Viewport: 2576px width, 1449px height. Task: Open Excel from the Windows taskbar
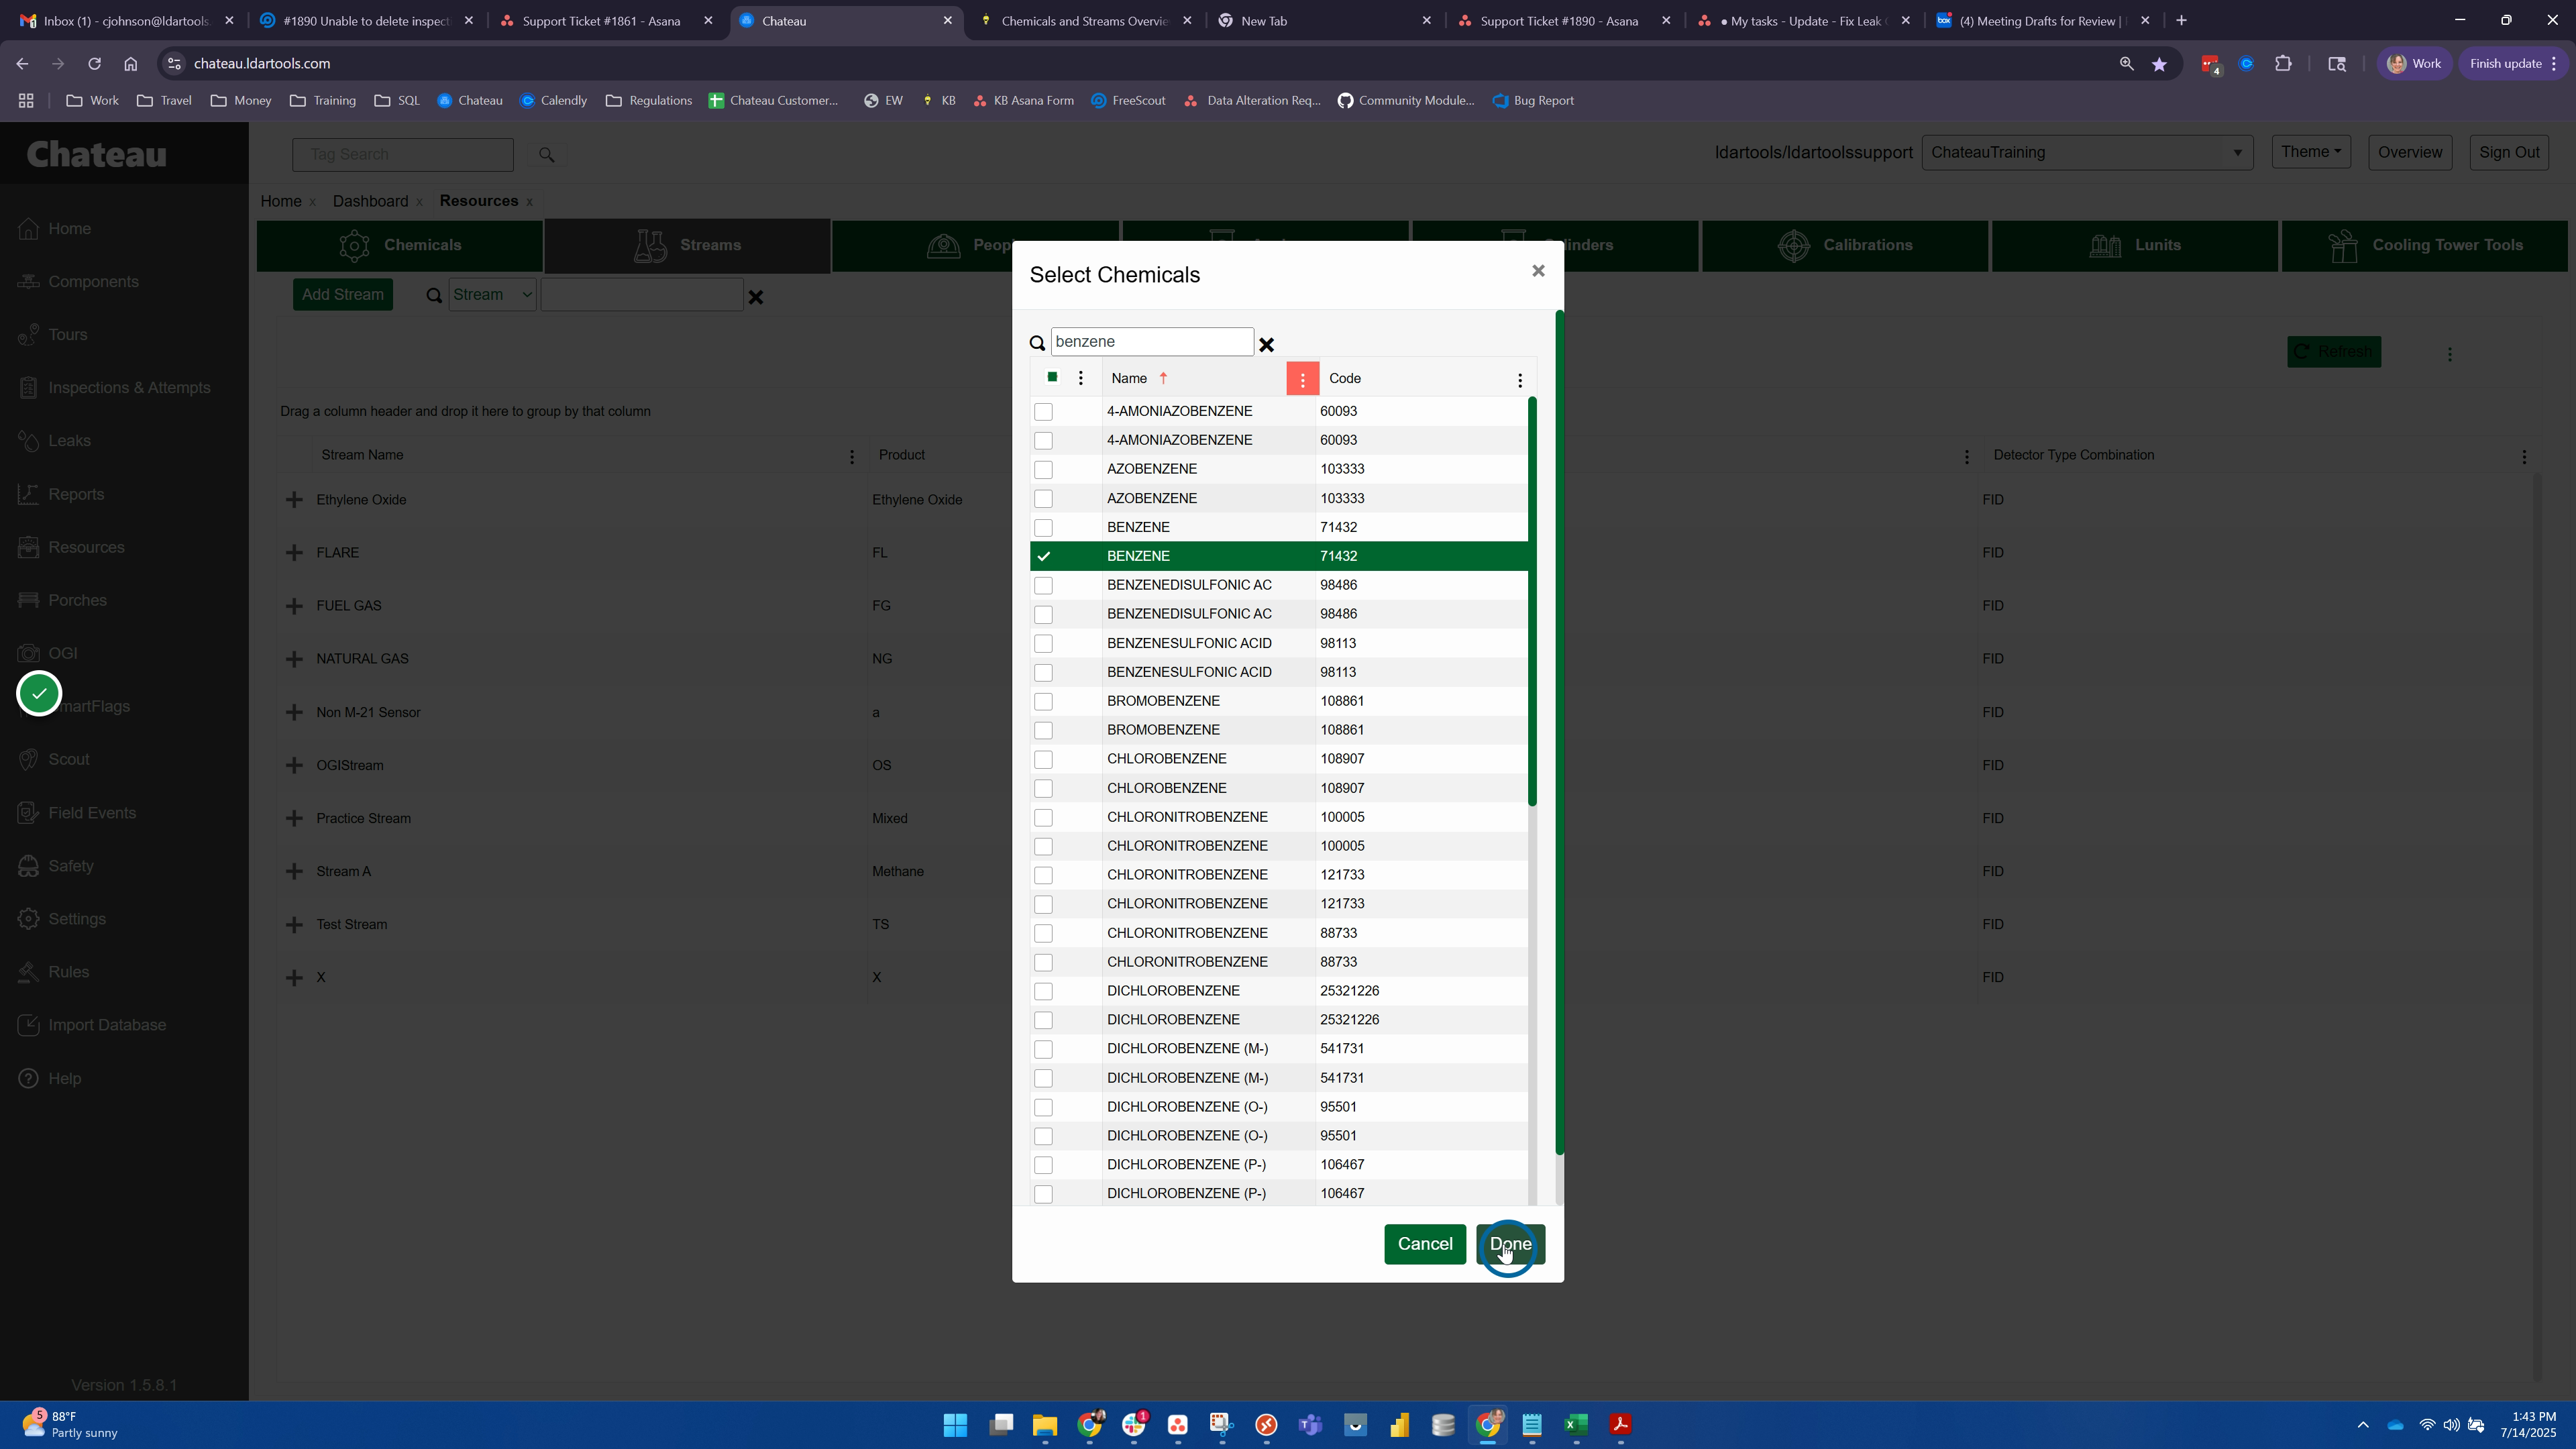coord(1576,1425)
